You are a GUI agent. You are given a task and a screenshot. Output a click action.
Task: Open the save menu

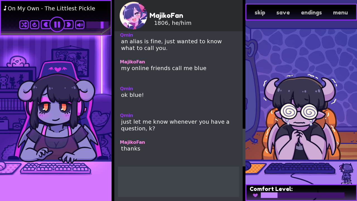click(x=283, y=13)
